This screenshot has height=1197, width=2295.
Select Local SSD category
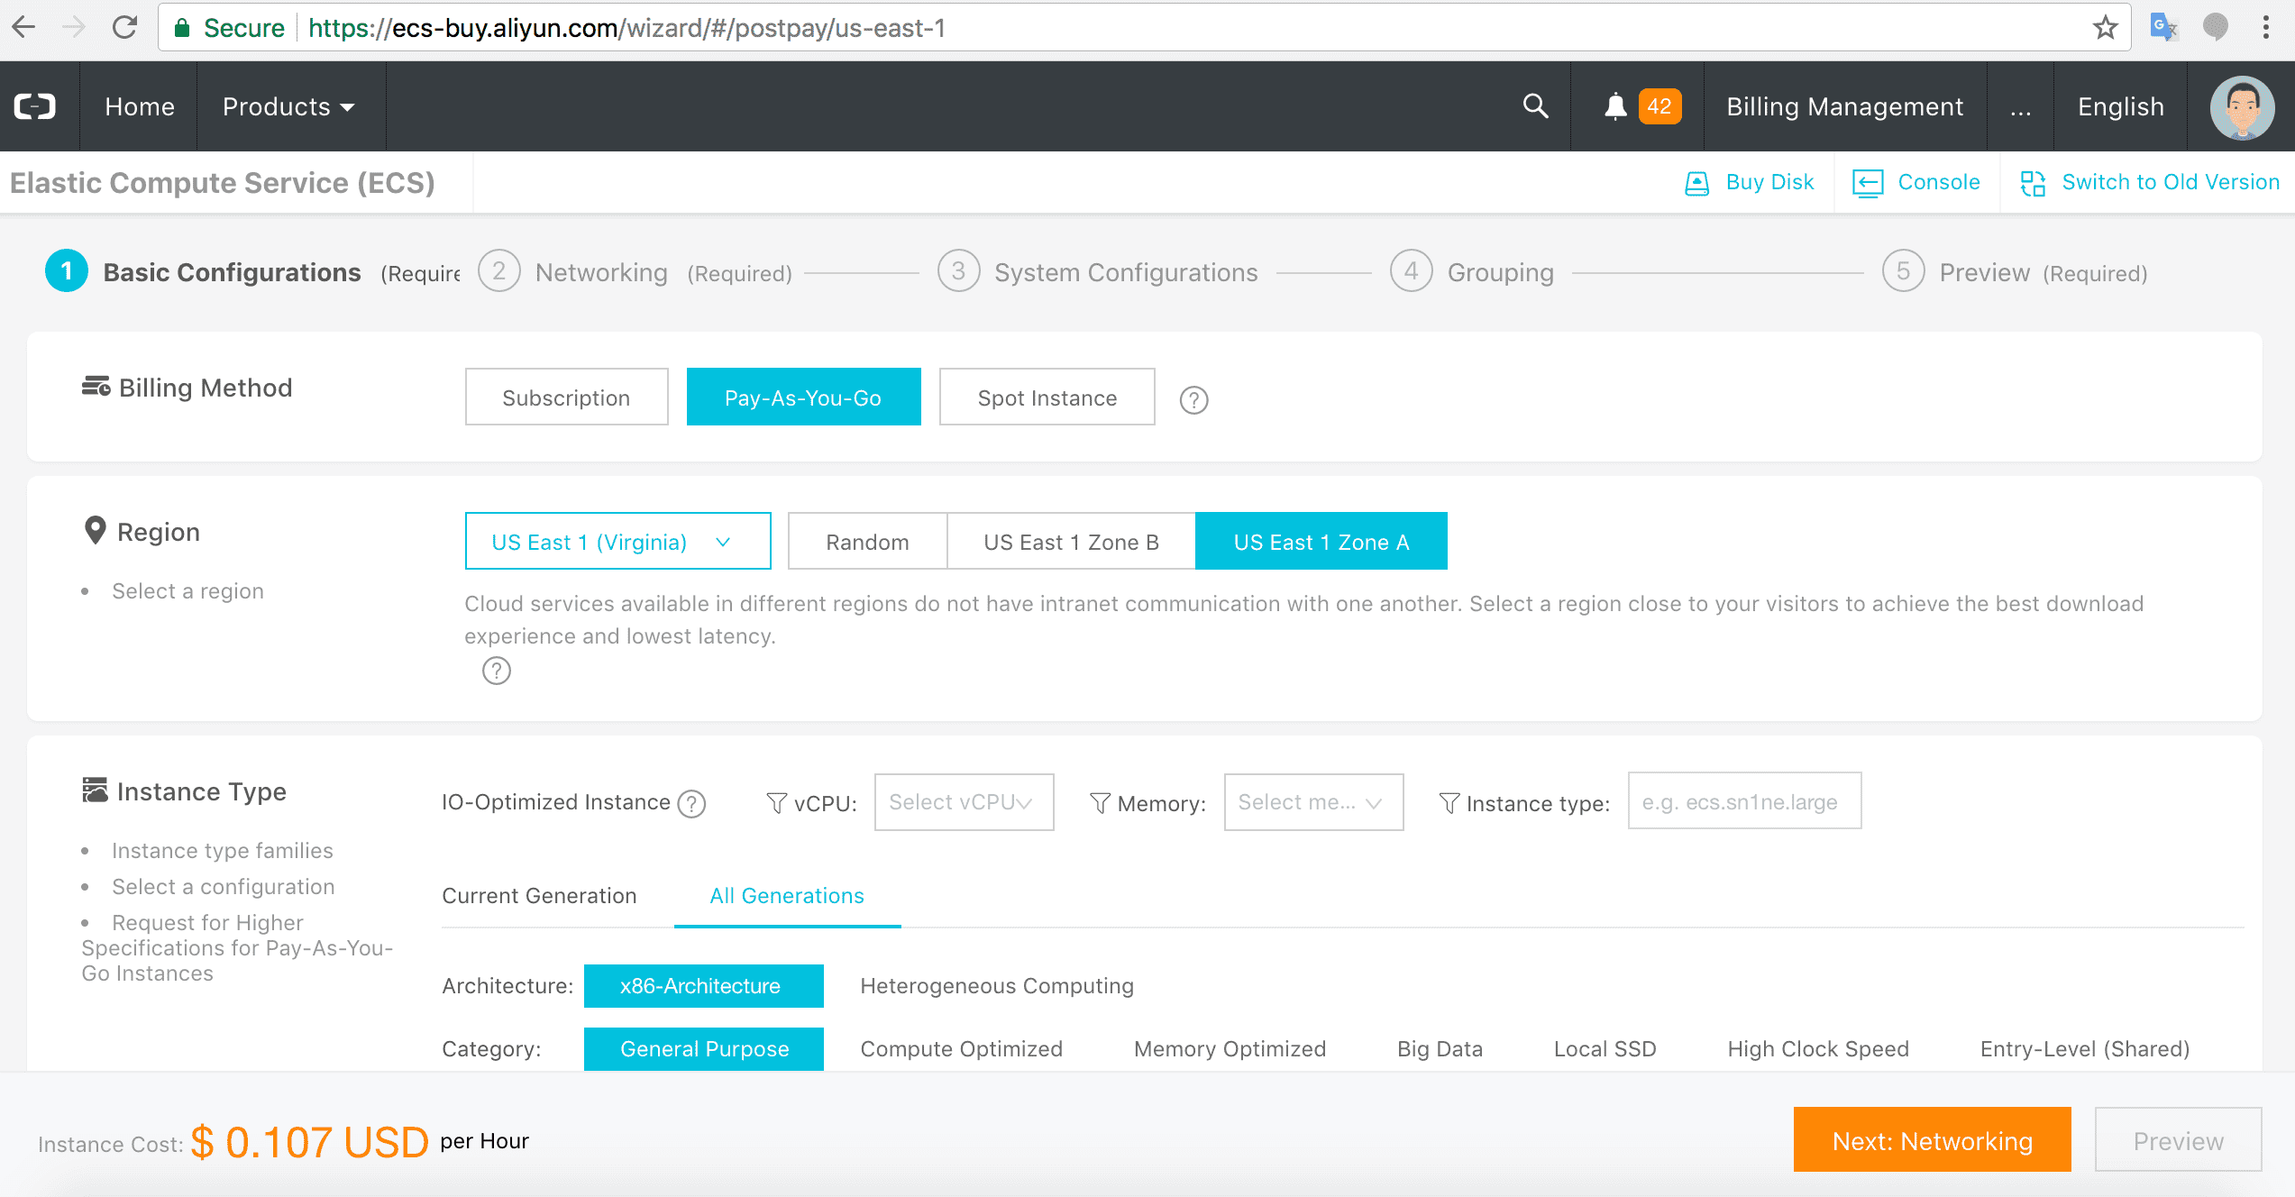[x=1605, y=1048]
